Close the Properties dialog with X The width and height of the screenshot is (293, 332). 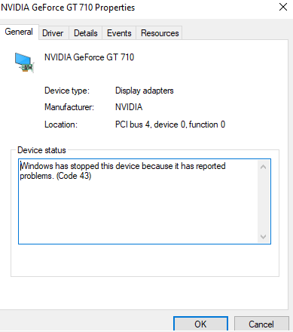tap(283, 7)
